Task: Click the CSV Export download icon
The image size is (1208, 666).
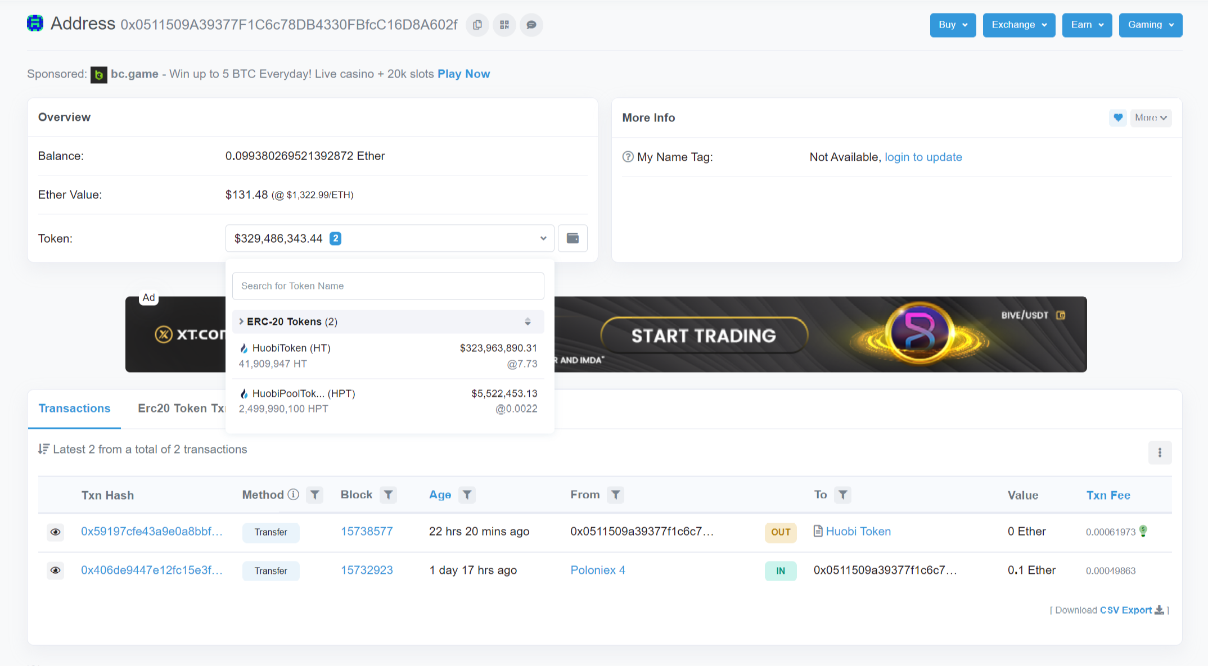Action: [1159, 610]
